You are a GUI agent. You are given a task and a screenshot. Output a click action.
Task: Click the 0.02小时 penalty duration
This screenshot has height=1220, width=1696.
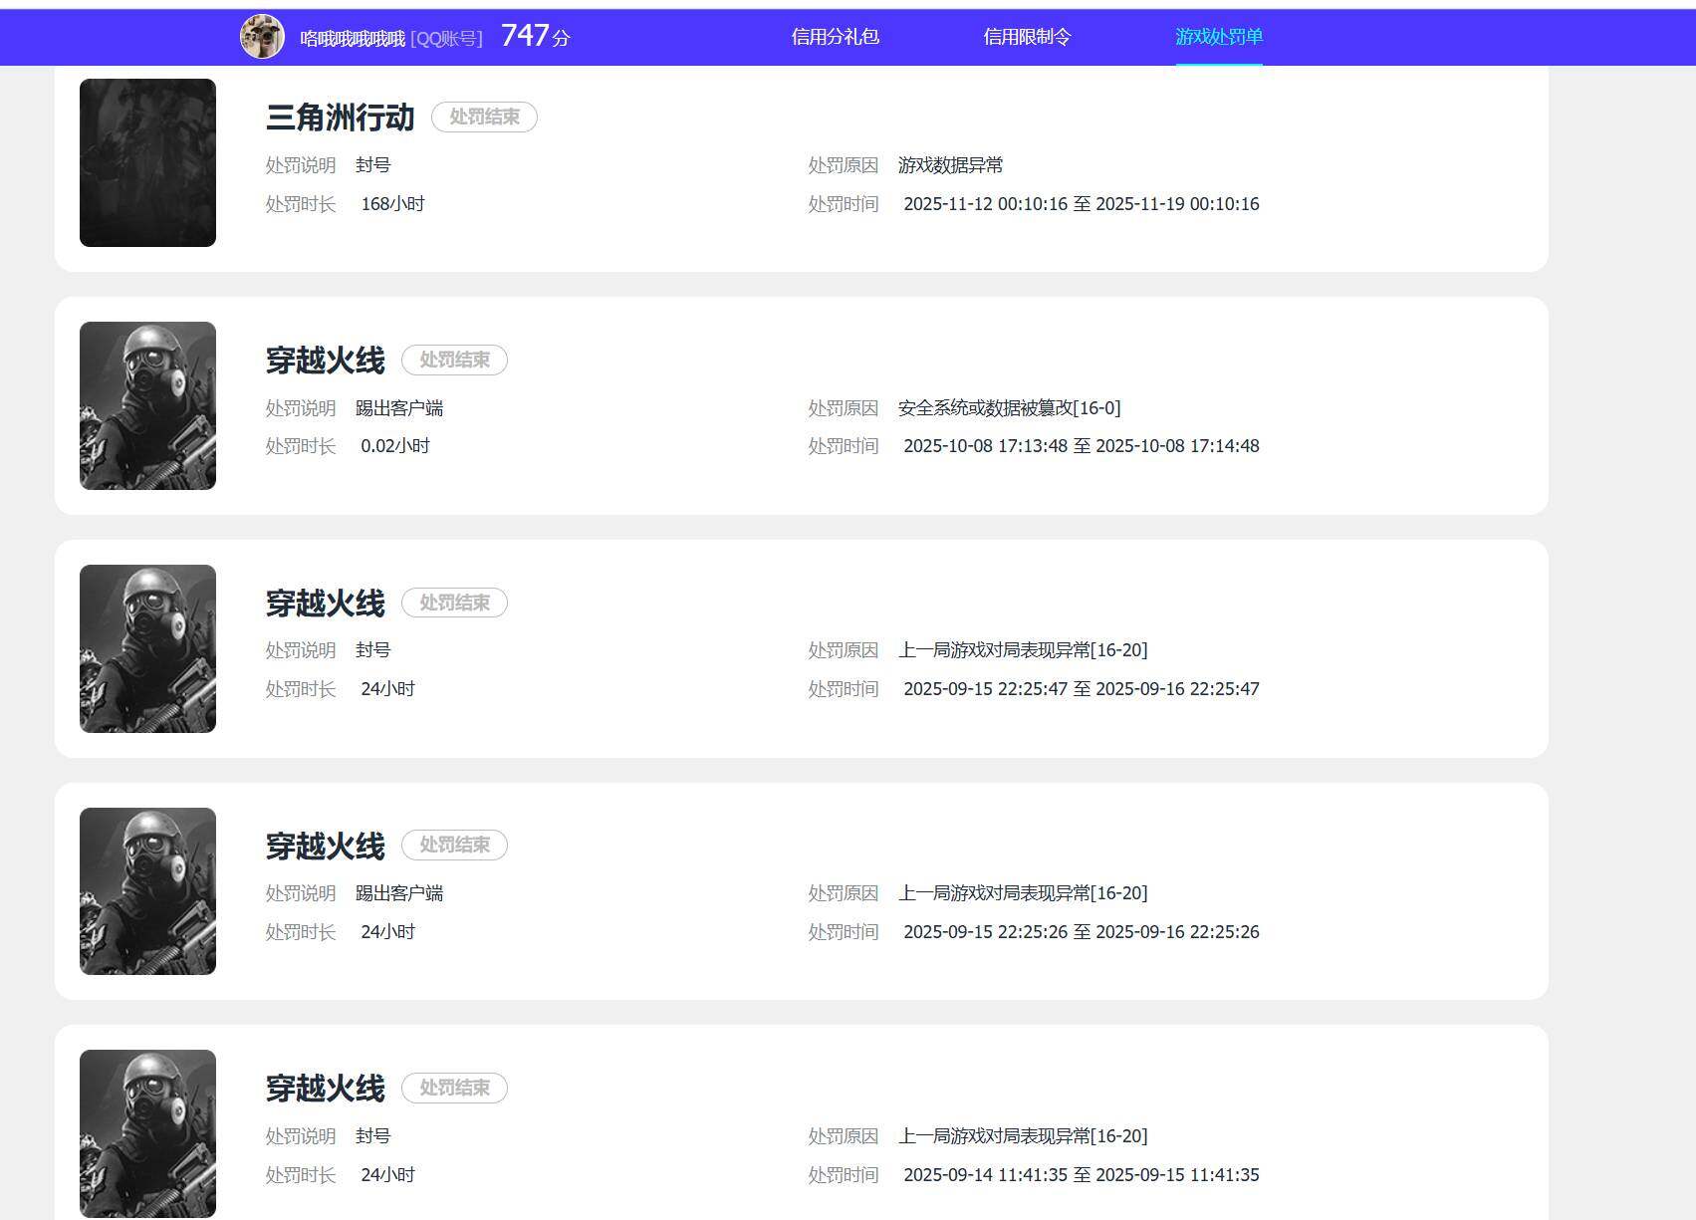pyautogui.click(x=395, y=446)
